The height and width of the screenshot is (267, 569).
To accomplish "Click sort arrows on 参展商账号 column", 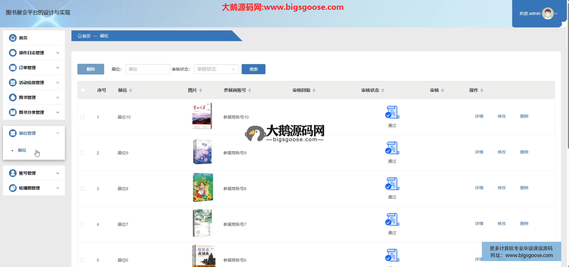I will (250, 90).
